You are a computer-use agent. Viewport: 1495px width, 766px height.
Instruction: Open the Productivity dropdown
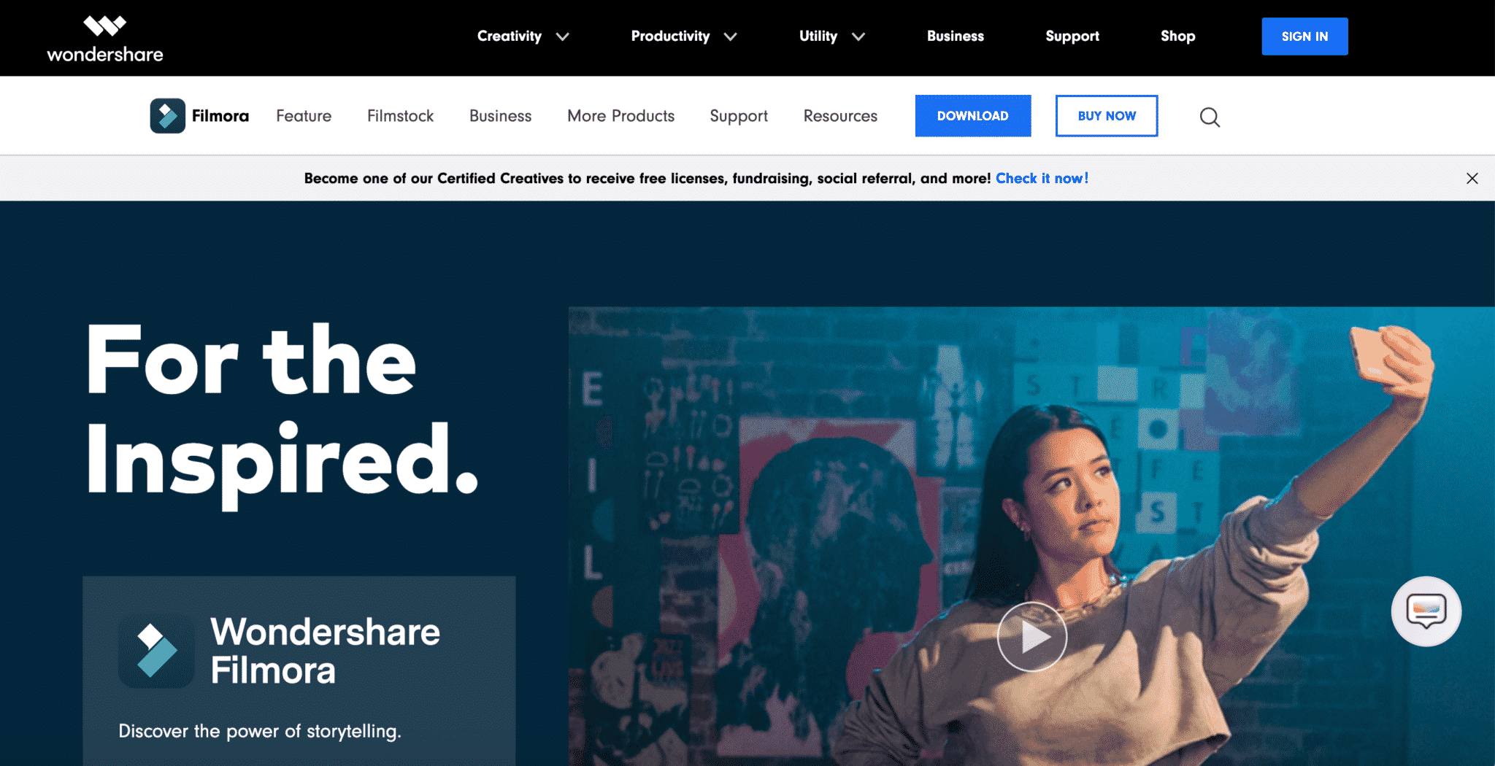click(670, 36)
